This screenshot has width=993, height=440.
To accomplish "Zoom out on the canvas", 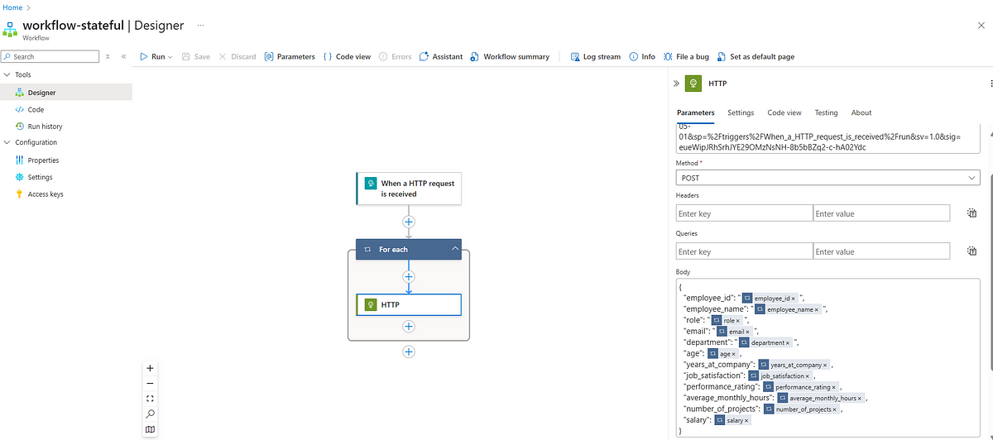I will [x=150, y=384].
